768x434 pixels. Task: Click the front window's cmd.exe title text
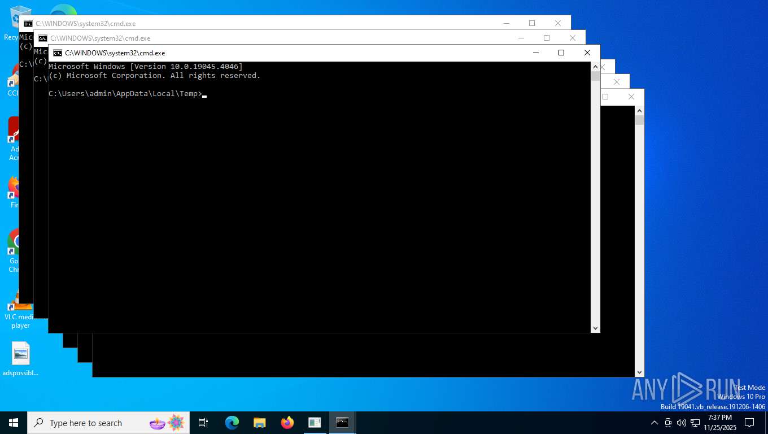point(115,53)
